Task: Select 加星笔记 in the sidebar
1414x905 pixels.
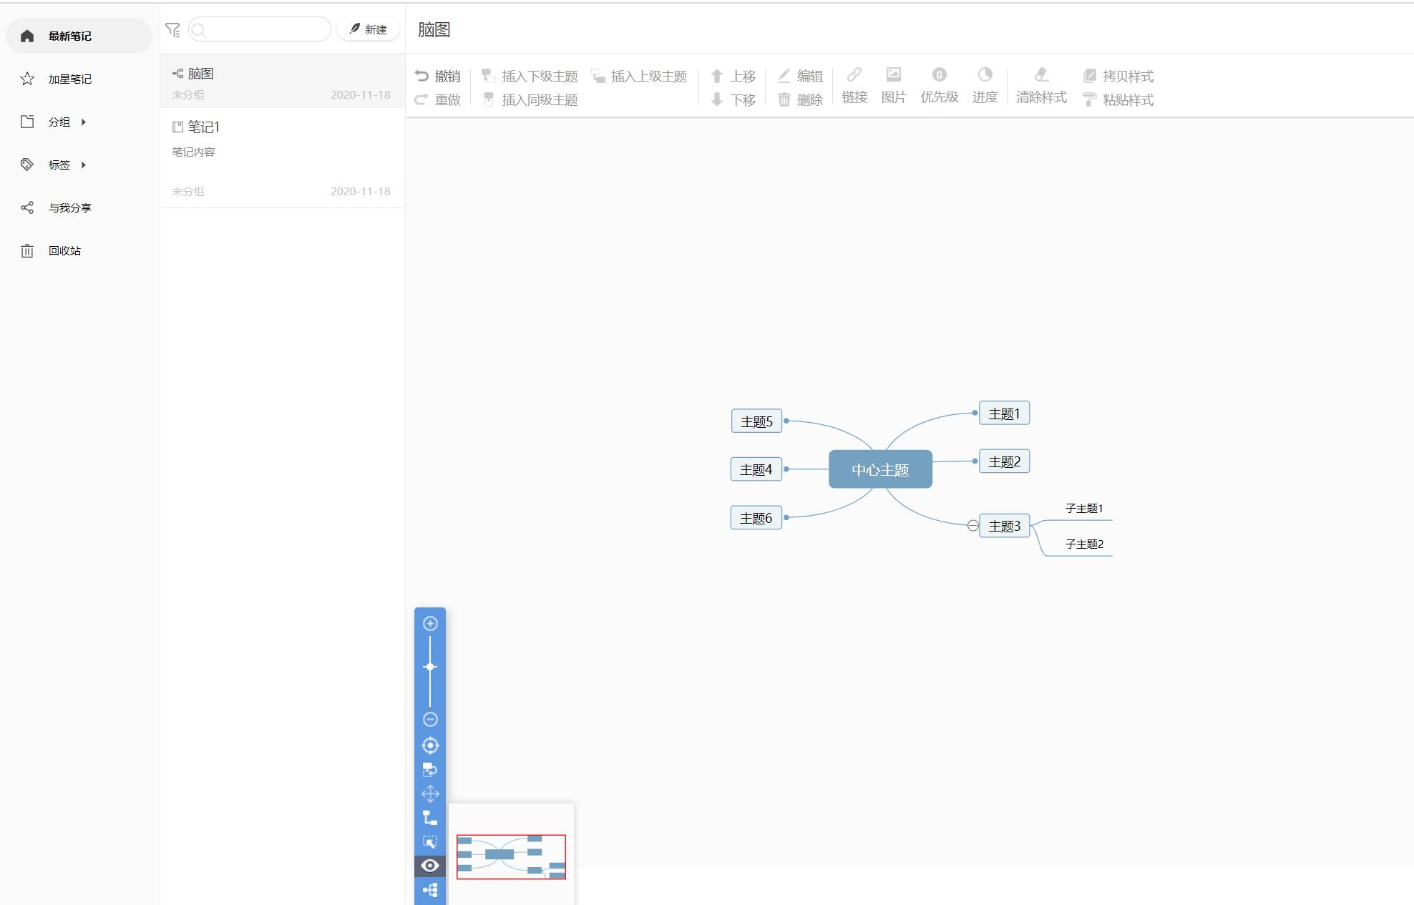Action: click(x=69, y=79)
